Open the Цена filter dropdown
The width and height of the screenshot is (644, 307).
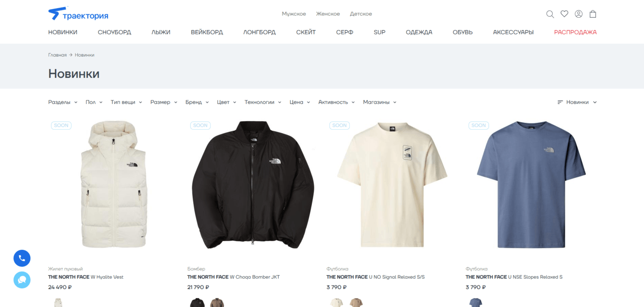300,102
